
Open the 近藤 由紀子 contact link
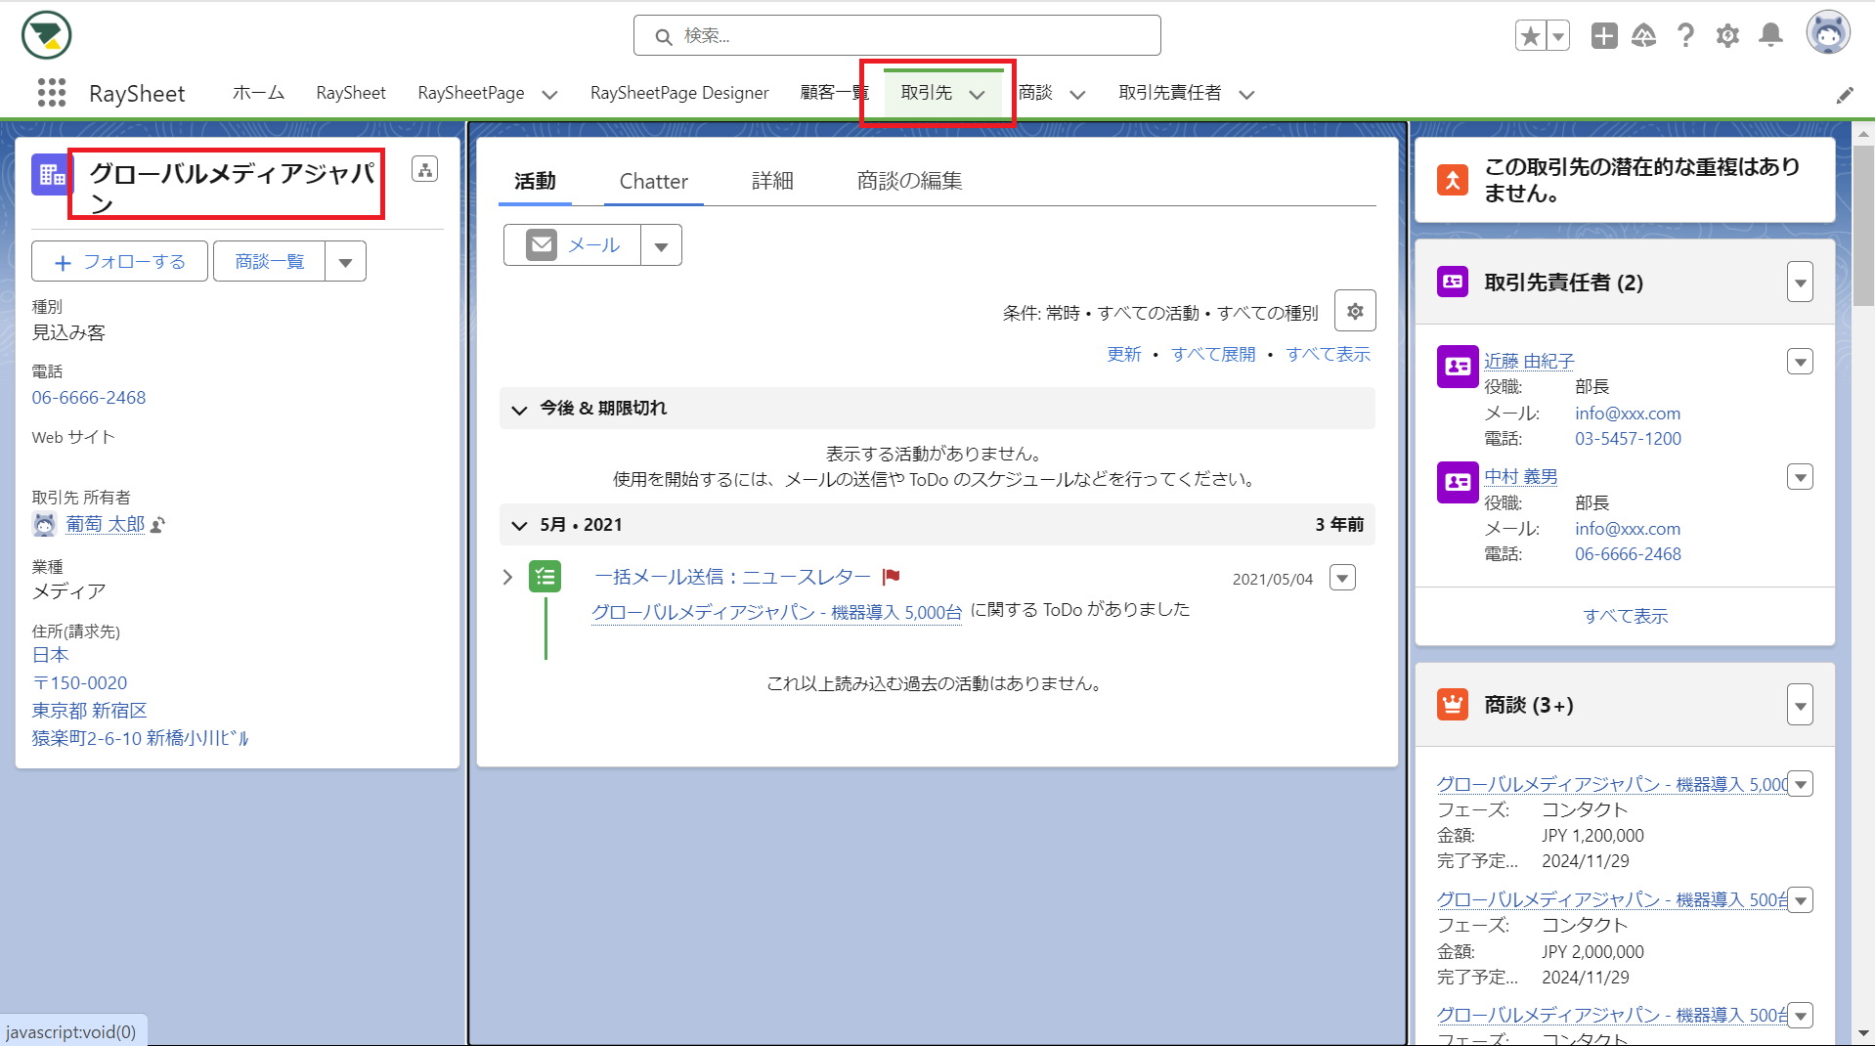pyautogui.click(x=1529, y=361)
